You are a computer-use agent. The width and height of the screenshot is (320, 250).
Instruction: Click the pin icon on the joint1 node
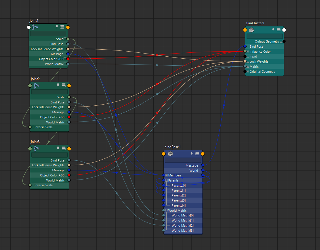coord(57,27)
